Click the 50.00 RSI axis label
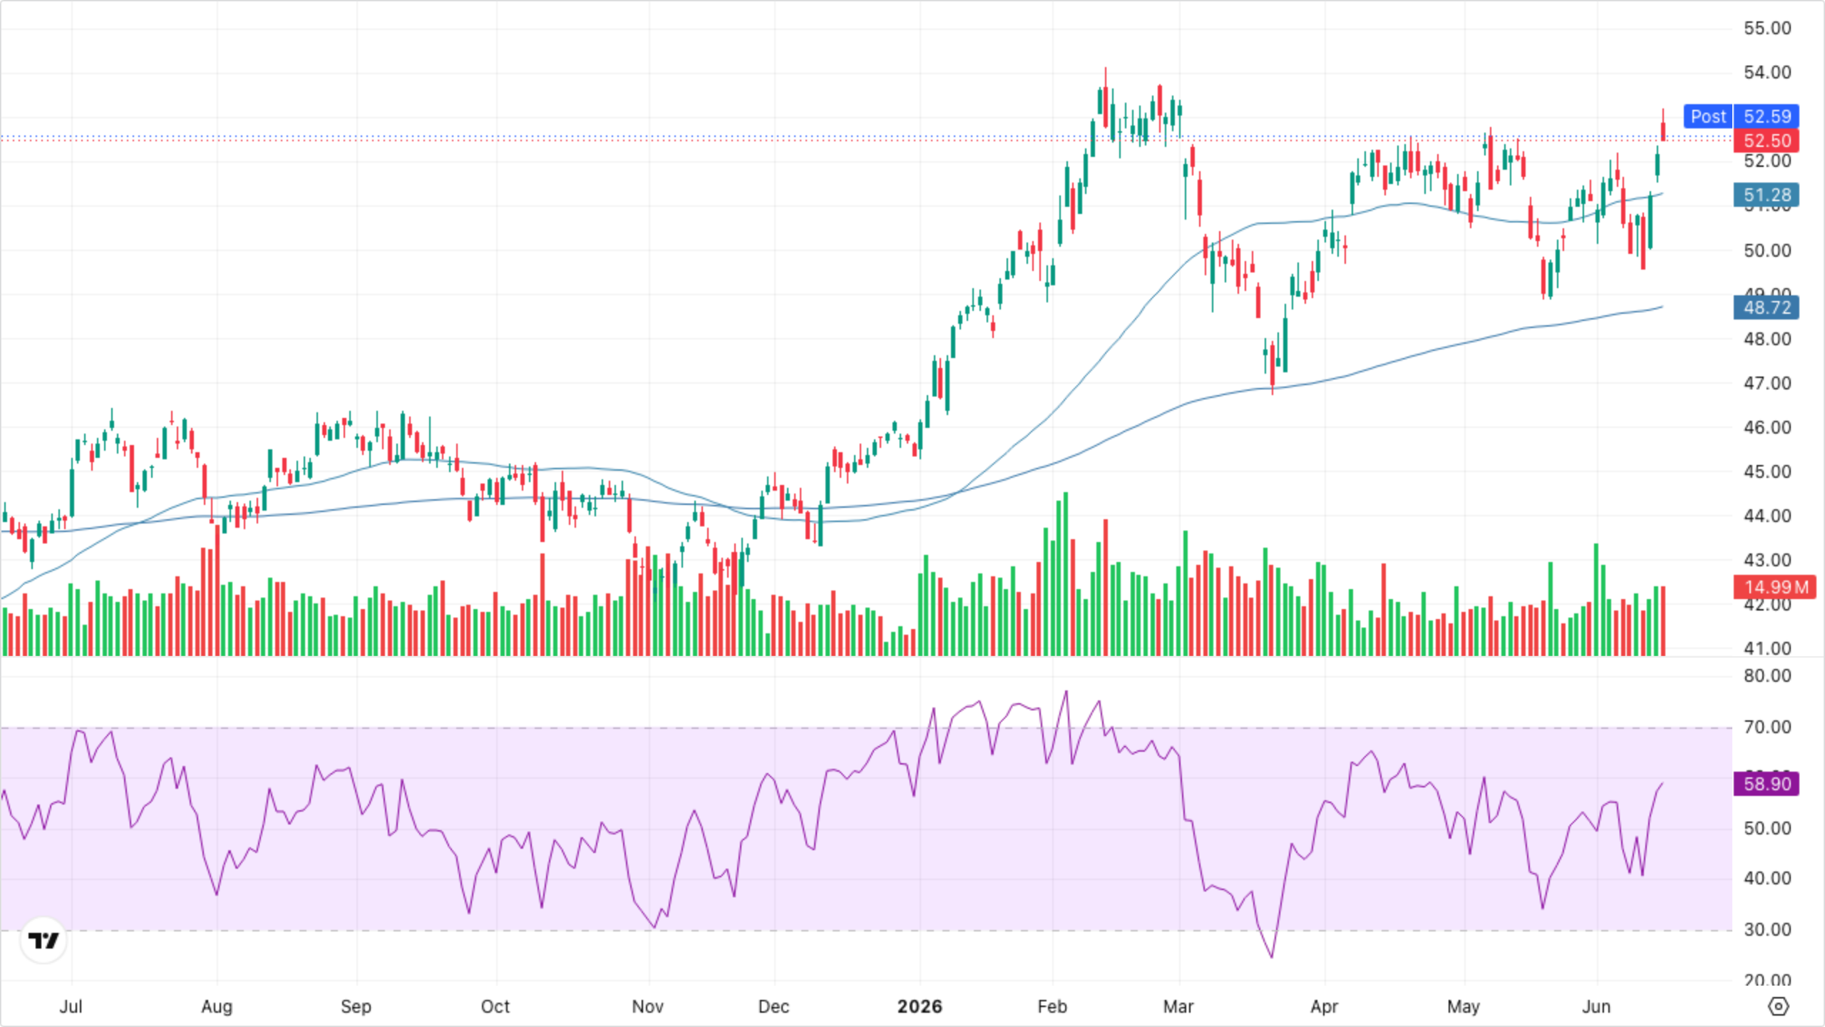The image size is (1825, 1027). coord(1767,828)
